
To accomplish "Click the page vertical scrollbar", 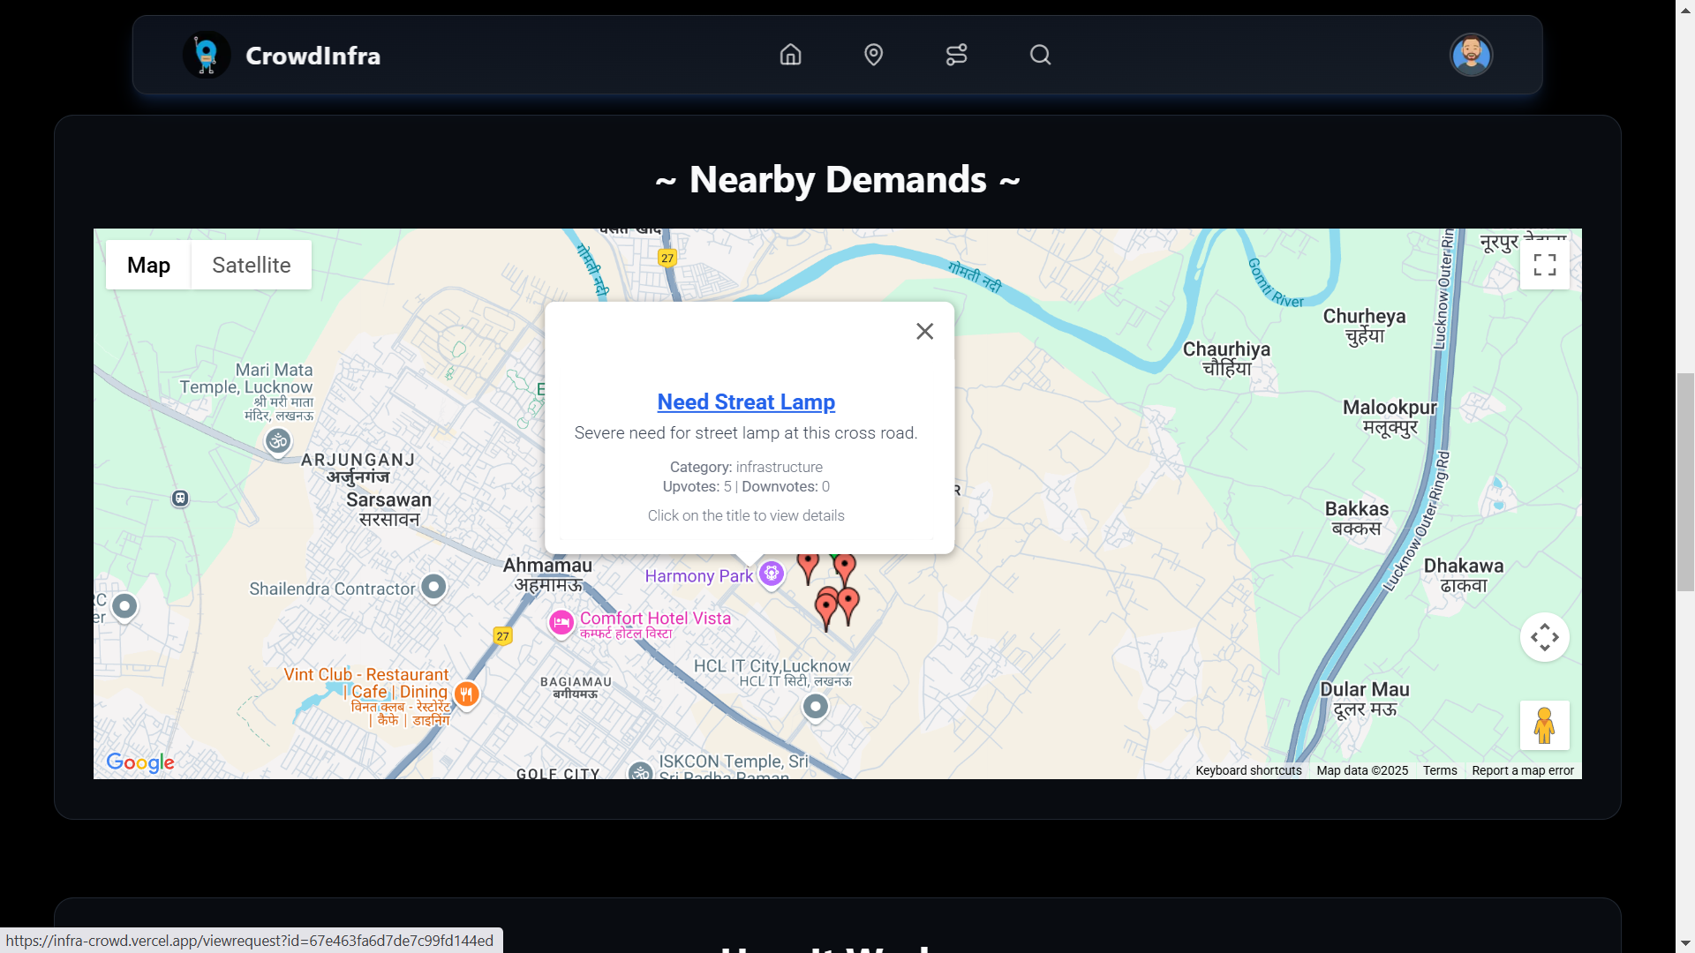I will point(1685,482).
